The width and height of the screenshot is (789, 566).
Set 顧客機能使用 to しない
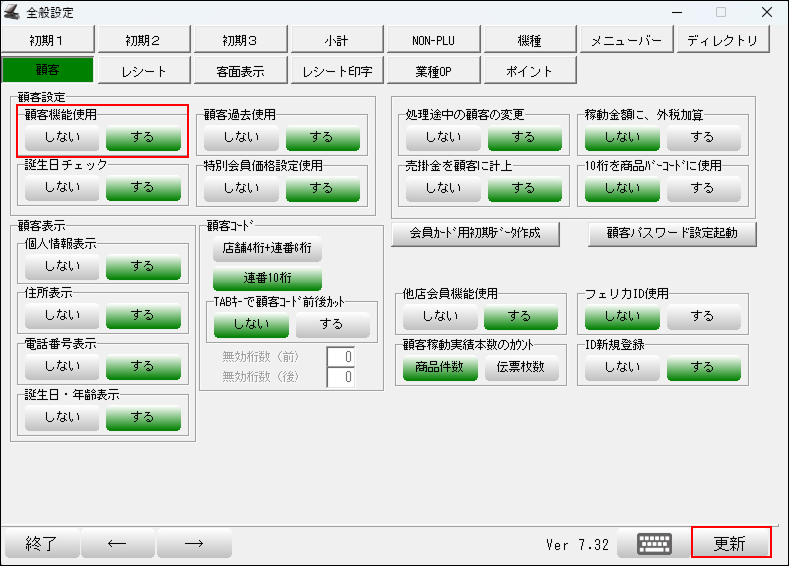coord(62,137)
